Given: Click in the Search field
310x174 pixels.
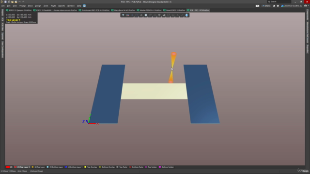Looking at the screenshot, I should [x=279, y=2].
